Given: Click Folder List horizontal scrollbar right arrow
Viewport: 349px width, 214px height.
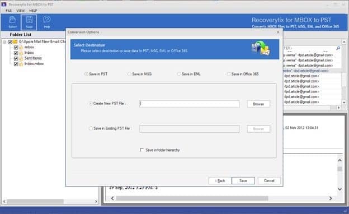Looking at the screenshot, I should point(96,201).
